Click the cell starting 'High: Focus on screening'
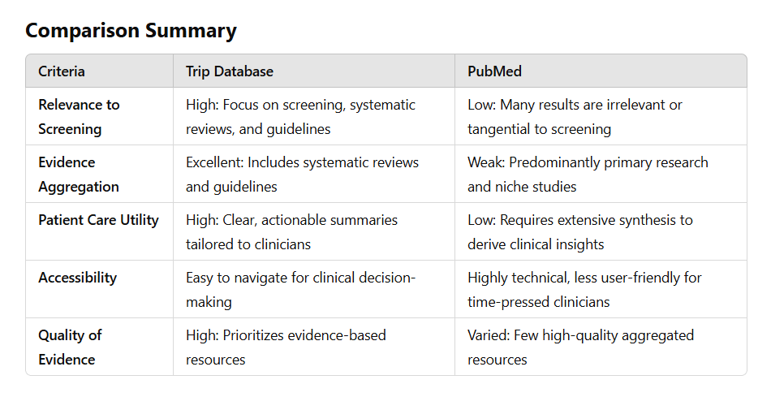Viewport: 771px width, 397px height. pos(300,117)
